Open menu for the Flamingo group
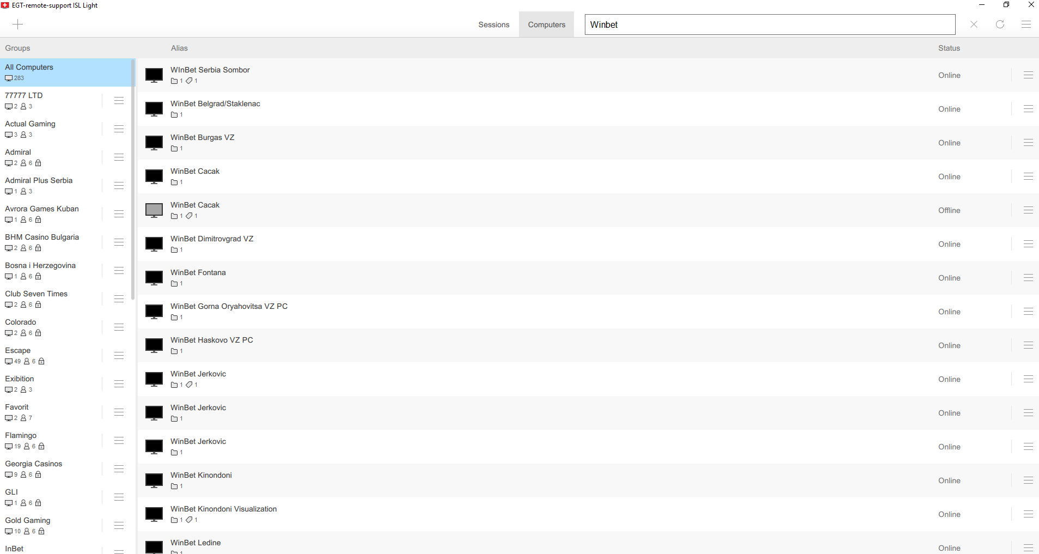Image resolution: width=1039 pixels, height=554 pixels. (119, 441)
